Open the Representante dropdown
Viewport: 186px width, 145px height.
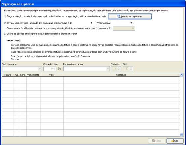point(40,69)
